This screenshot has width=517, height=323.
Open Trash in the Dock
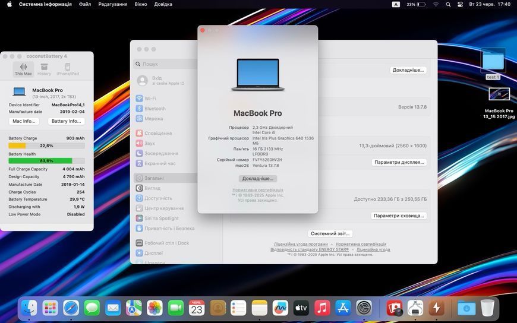(x=487, y=308)
